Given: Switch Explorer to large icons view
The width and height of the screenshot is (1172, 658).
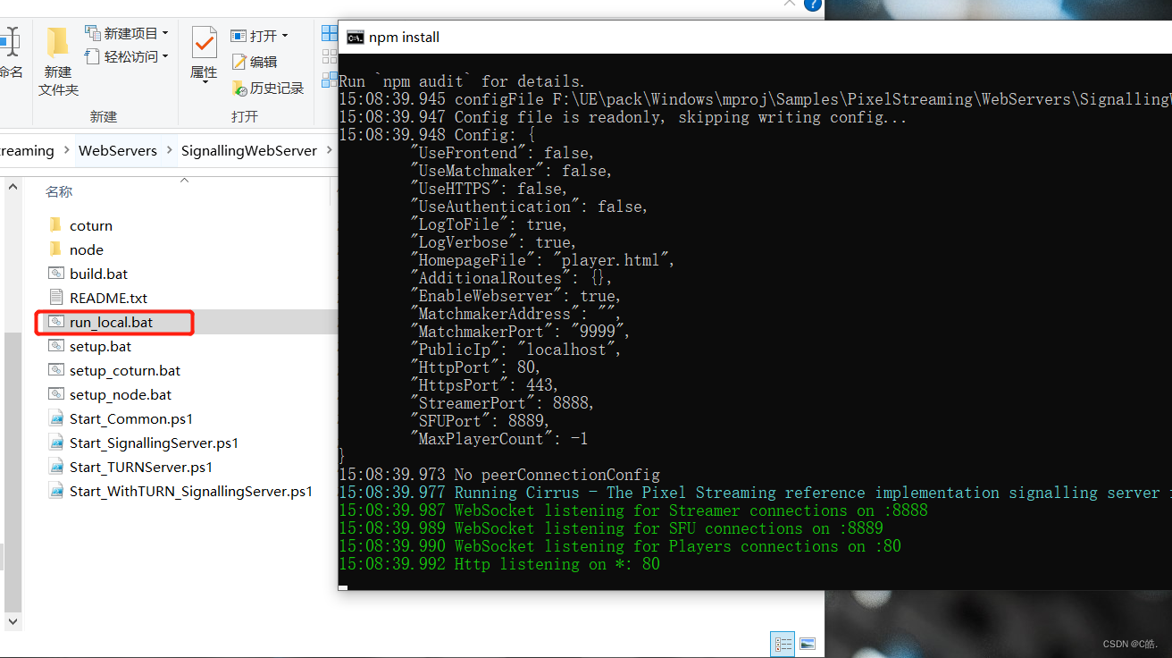Looking at the screenshot, I should pyautogui.click(x=808, y=644).
